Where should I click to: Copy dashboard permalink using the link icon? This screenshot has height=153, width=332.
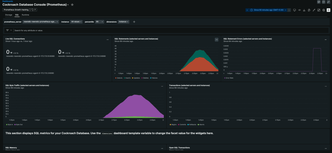pyautogui.click(x=328, y=2)
